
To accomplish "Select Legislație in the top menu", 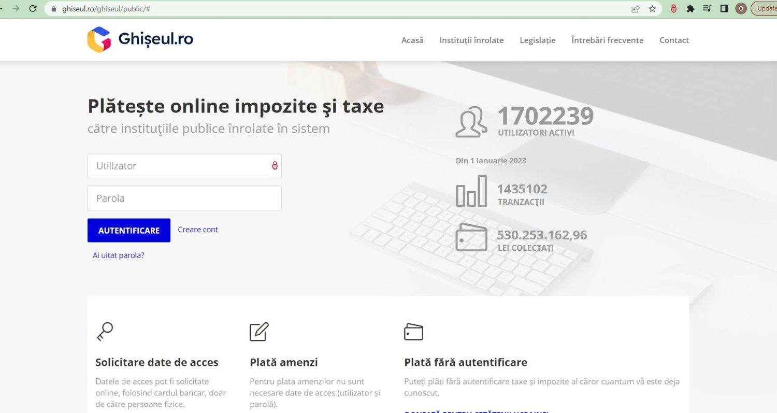I will (537, 40).
